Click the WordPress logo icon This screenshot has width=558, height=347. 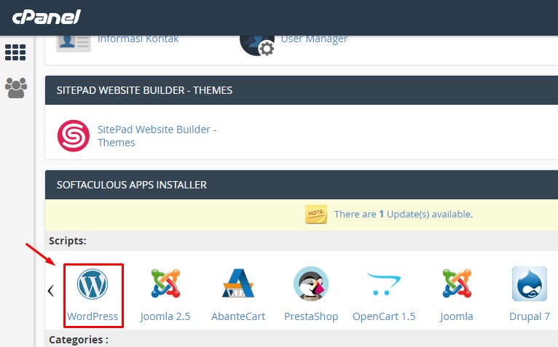[93, 284]
